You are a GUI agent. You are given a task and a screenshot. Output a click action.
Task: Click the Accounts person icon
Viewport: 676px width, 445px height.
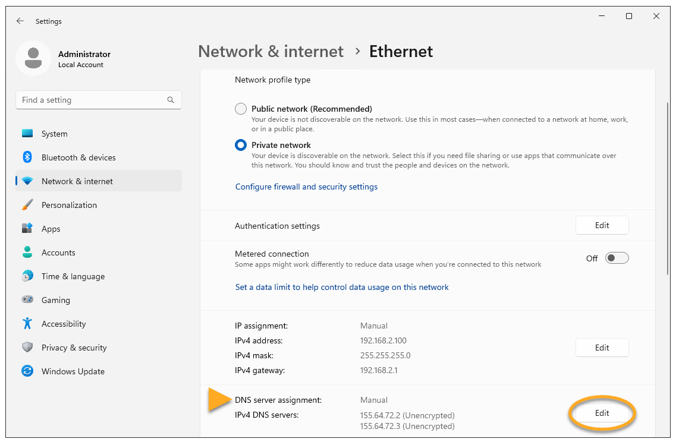pyautogui.click(x=27, y=253)
